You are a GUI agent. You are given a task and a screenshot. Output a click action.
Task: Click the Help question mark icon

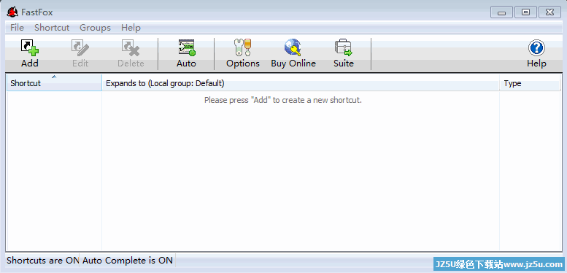click(536, 47)
